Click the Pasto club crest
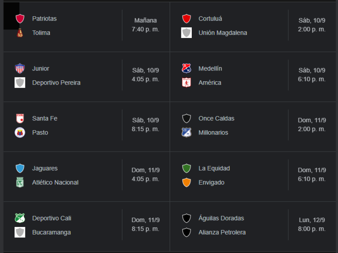This screenshot has height=253, width=338. 20,133
